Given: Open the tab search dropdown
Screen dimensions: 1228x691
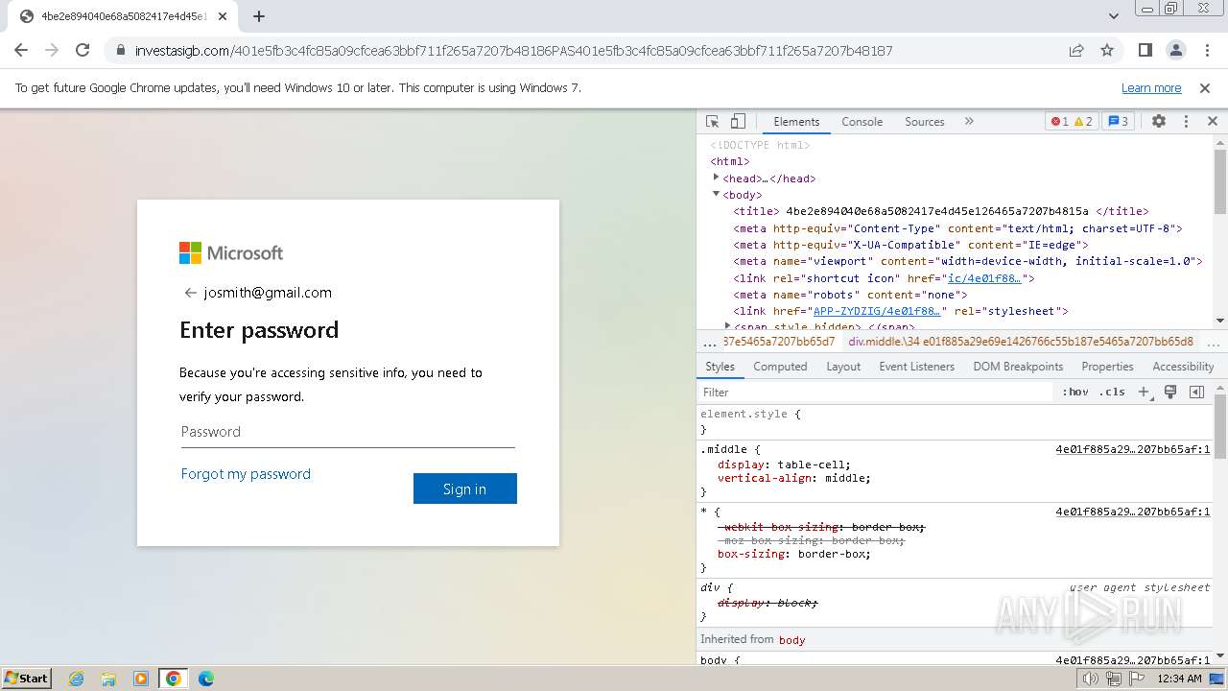Looking at the screenshot, I should pyautogui.click(x=1114, y=16).
